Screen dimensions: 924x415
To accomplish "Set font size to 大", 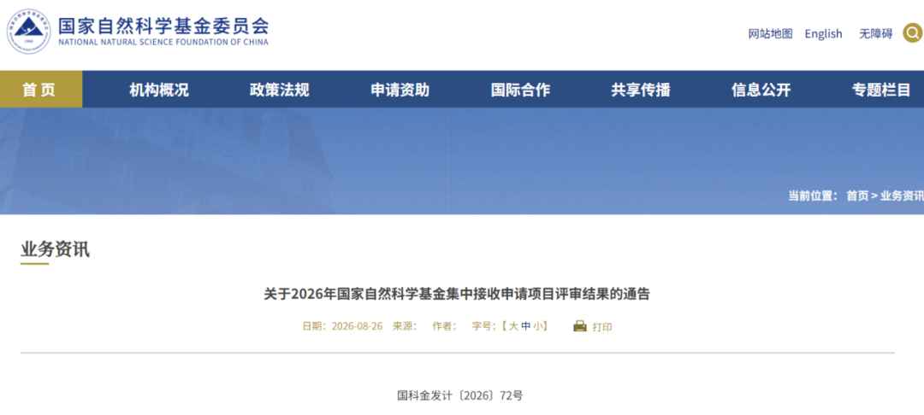I will tap(513, 326).
